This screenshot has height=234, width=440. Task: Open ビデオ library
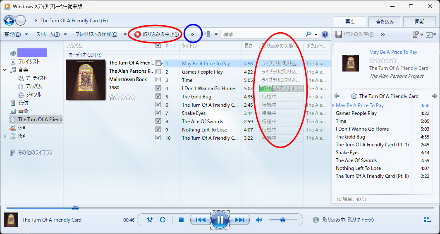(x=23, y=103)
